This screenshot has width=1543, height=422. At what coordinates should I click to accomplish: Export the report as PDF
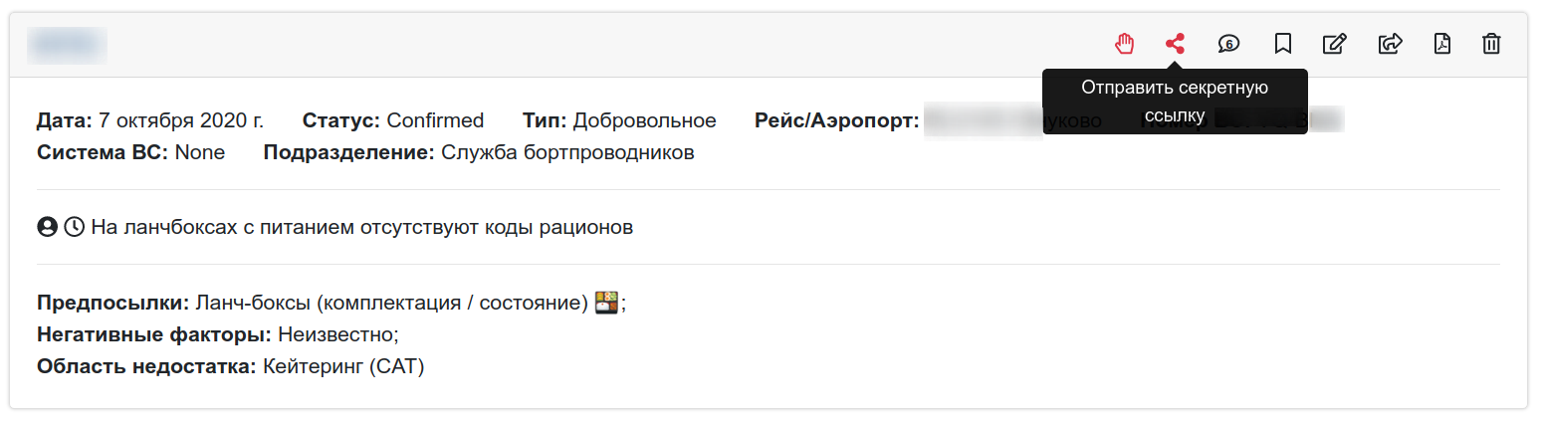[x=1441, y=44]
